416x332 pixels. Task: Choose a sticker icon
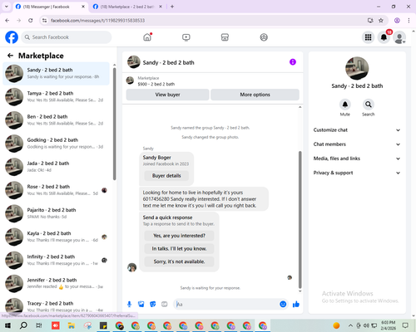pos(153,305)
